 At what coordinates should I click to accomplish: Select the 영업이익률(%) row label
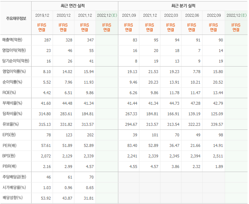tap(14, 71)
